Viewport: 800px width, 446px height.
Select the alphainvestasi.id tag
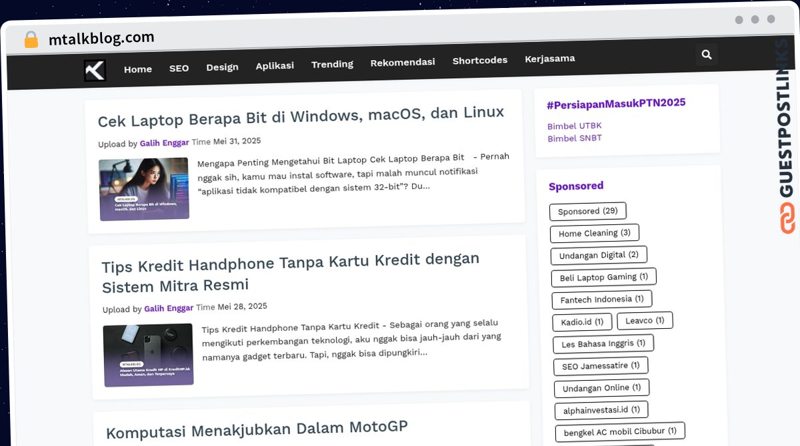point(601,410)
